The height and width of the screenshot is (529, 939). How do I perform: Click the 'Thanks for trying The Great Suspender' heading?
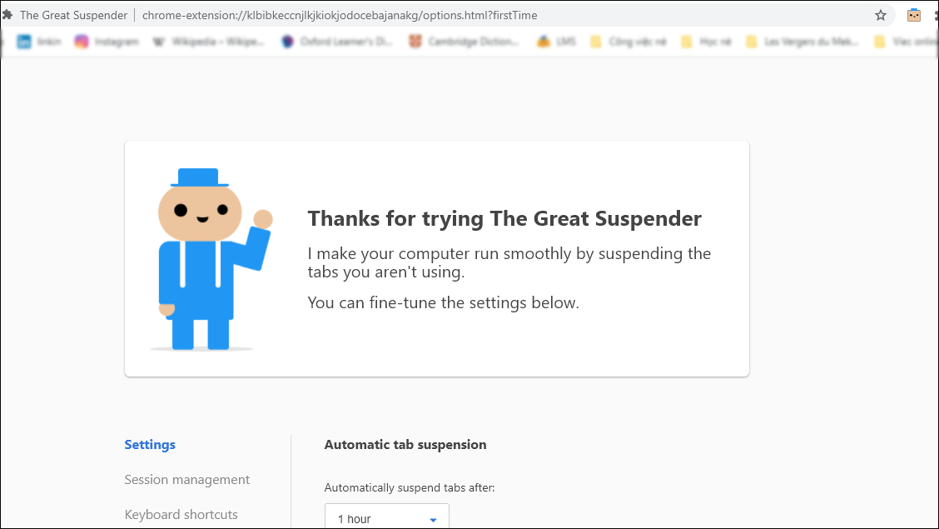click(504, 218)
